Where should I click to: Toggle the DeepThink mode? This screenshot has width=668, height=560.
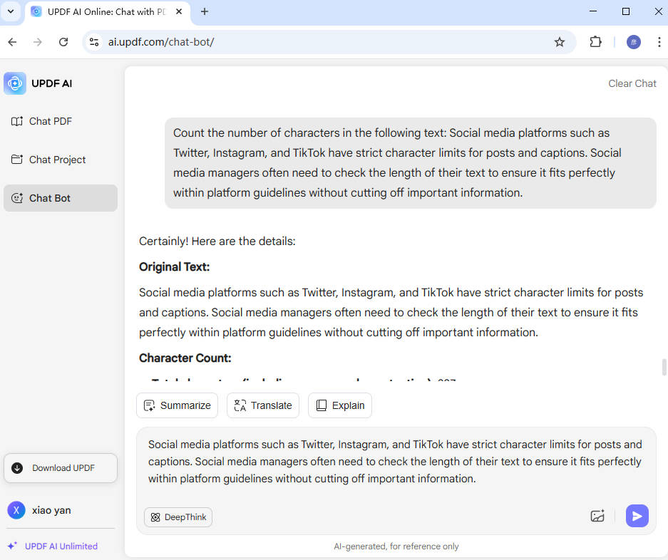click(178, 517)
